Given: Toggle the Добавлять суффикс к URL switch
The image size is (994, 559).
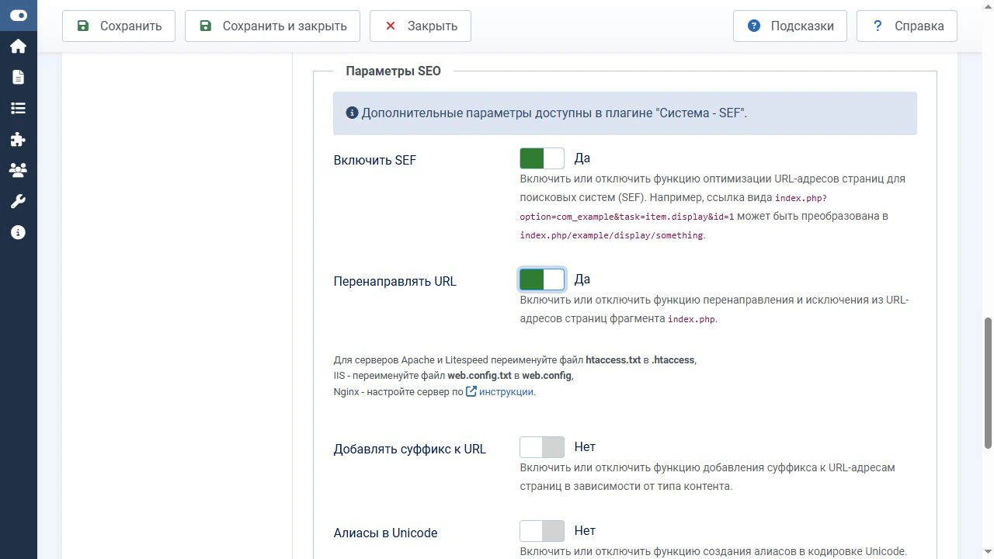Looking at the screenshot, I should [x=542, y=447].
